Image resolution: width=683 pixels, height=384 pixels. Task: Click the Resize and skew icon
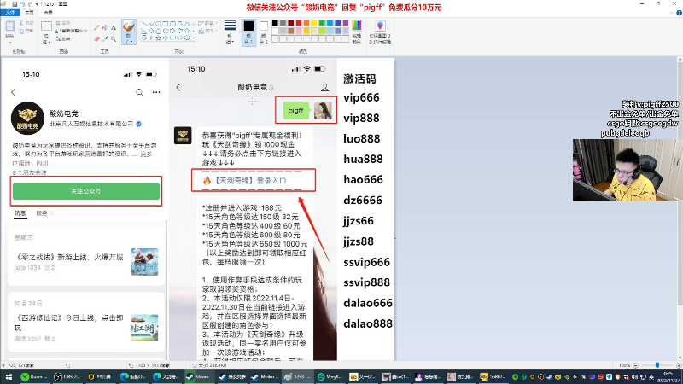57,31
